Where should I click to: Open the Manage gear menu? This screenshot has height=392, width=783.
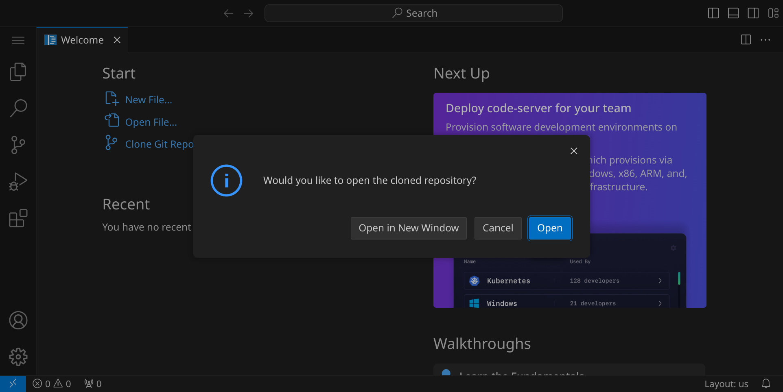[18, 357]
